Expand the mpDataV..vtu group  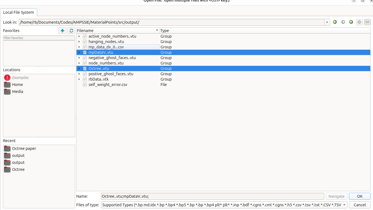79,52
